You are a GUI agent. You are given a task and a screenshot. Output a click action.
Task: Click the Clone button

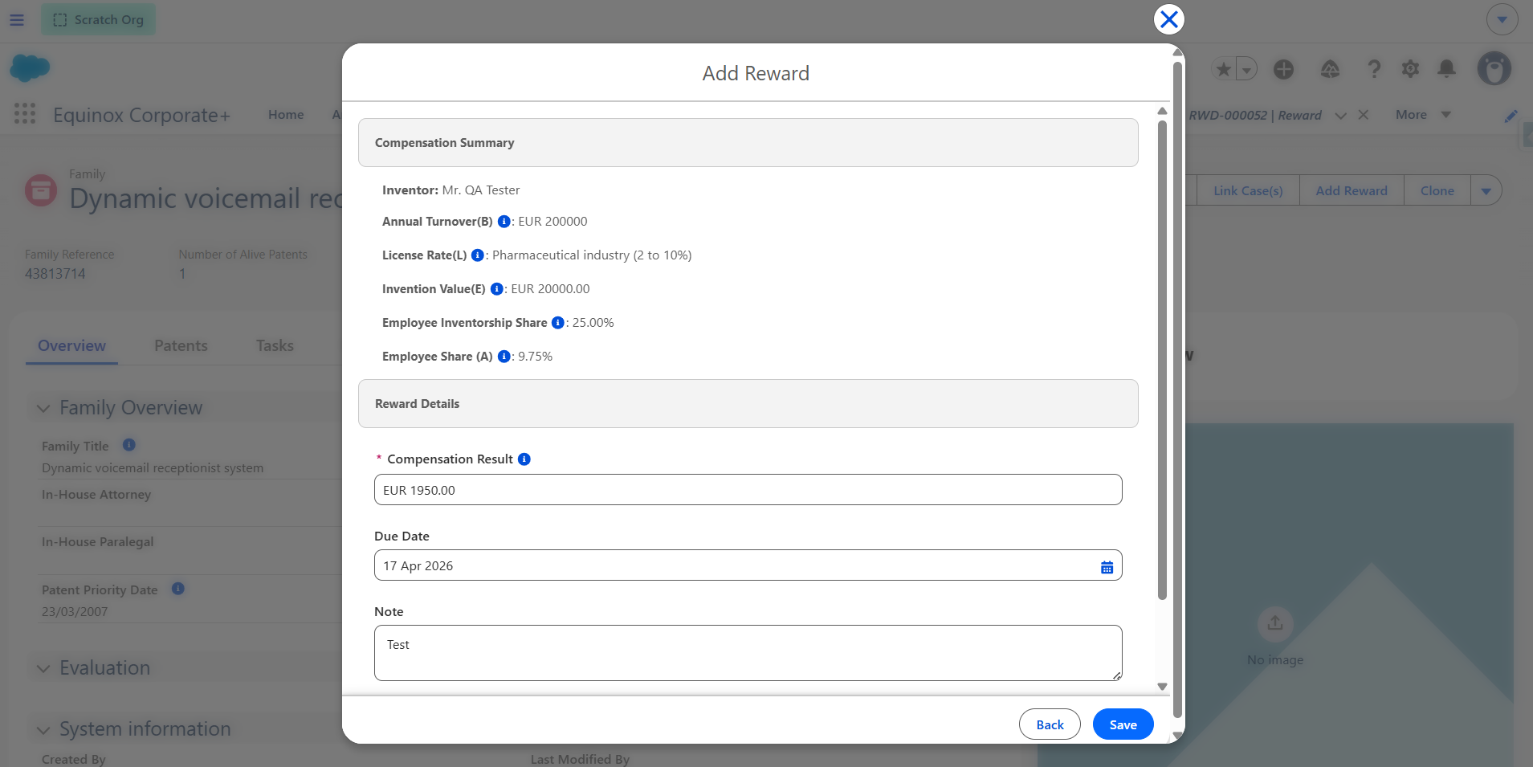tap(1437, 191)
